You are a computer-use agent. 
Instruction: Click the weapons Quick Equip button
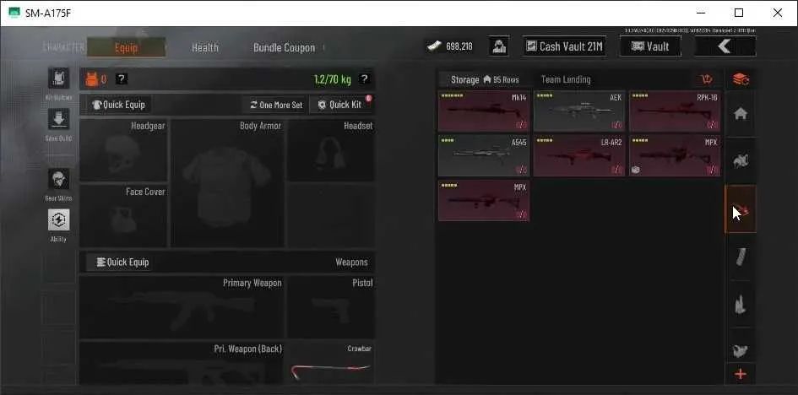(x=118, y=262)
